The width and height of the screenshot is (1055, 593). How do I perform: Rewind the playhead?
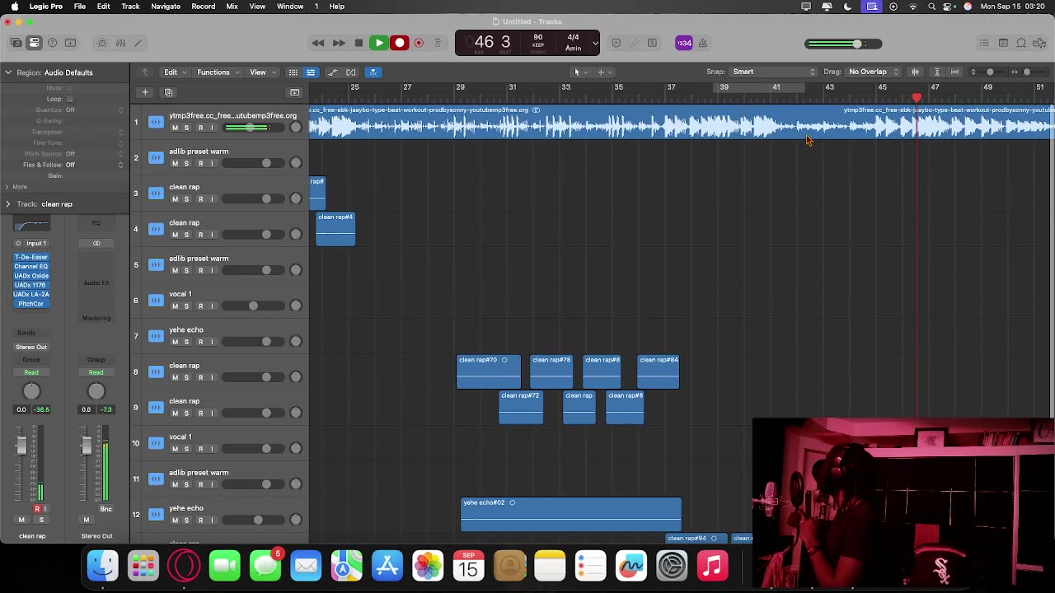[317, 43]
